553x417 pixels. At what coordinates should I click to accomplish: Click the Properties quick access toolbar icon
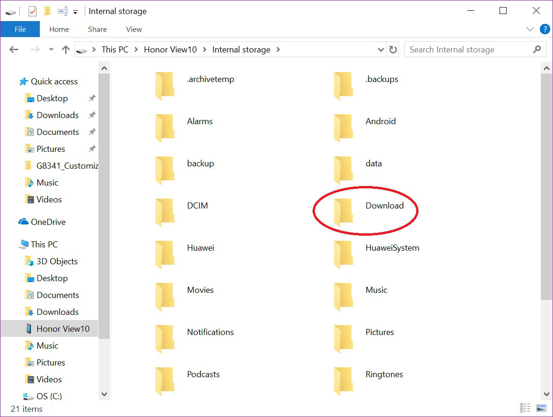click(x=32, y=11)
